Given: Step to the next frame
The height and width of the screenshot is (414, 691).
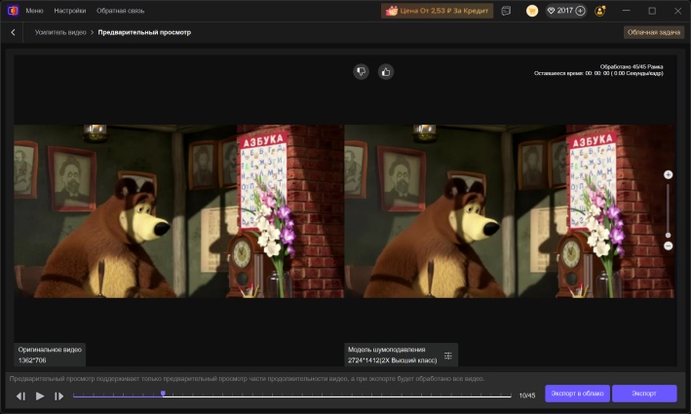Looking at the screenshot, I should (58, 395).
